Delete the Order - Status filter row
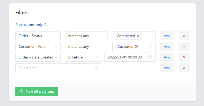The height and width of the screenshot is (106, 204). tap(184, 36)
